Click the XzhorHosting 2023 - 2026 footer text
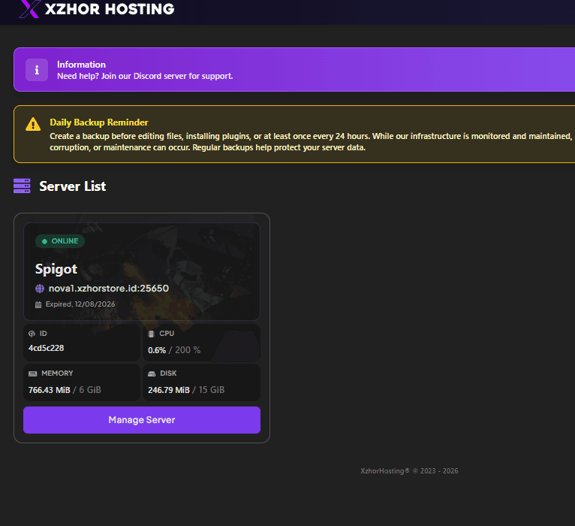 [x=409, y=471]
